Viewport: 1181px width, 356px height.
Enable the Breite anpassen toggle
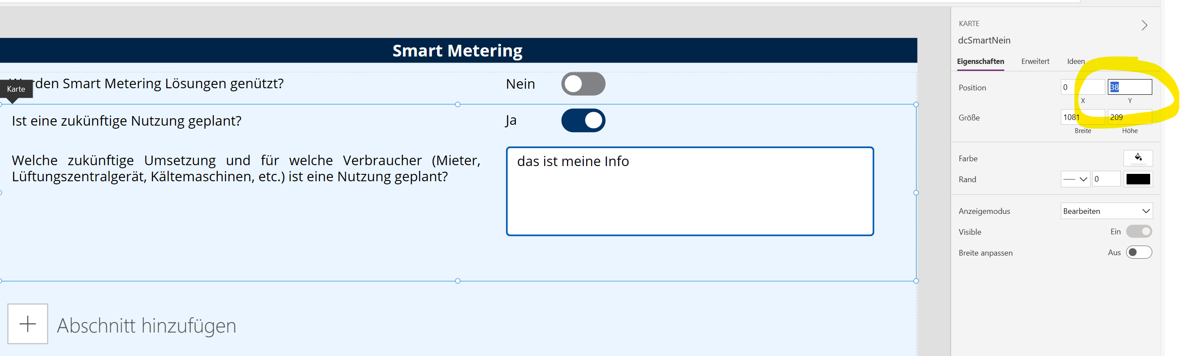(x=1139, y=252)
